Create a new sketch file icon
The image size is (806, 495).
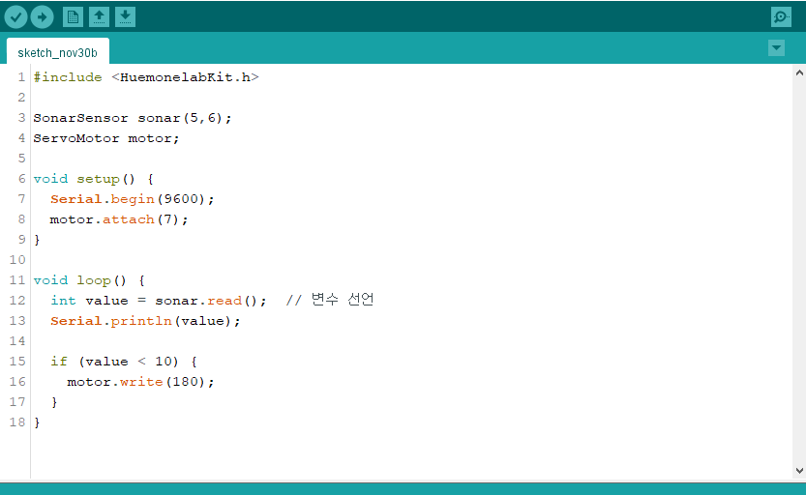tap(73, 17)
